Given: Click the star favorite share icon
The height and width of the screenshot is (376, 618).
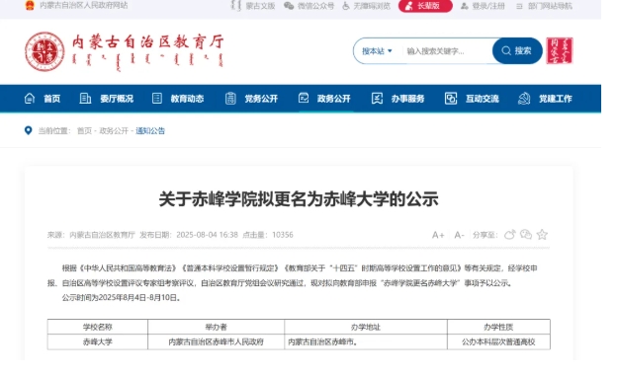Looking at the screenshot, I should coord(542,235).
